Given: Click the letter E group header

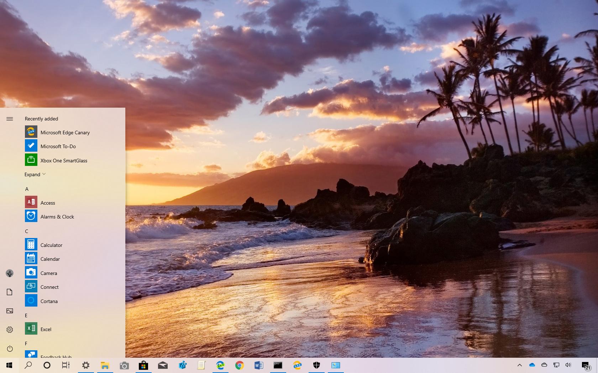Looking at the screenshot, I should (x=26, y=315).
